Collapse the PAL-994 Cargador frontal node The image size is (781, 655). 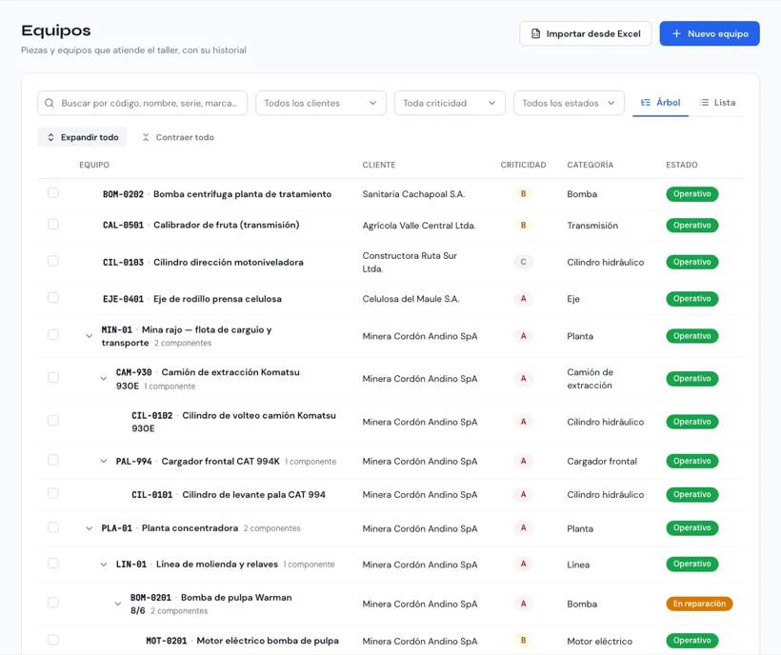coord(104,461)
